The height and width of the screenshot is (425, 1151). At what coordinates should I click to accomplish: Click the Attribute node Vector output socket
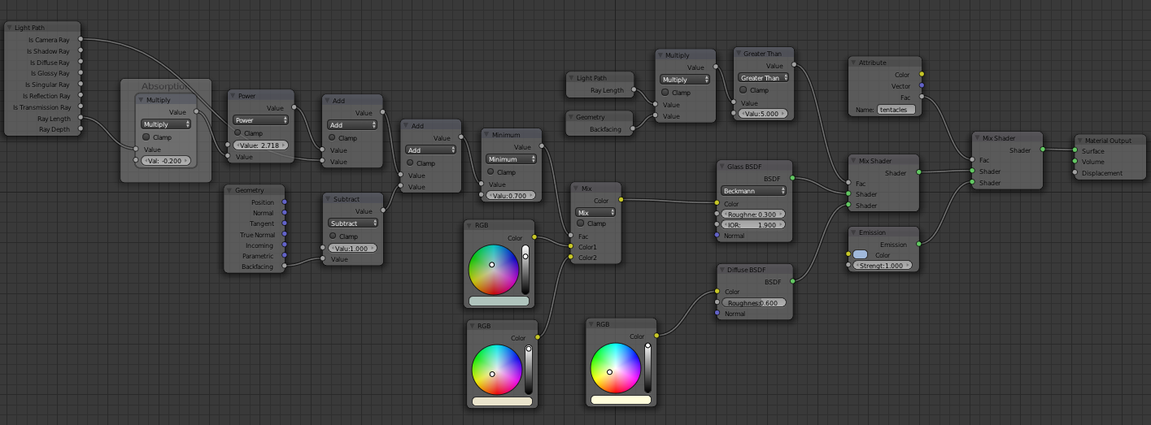click(922, 85)
